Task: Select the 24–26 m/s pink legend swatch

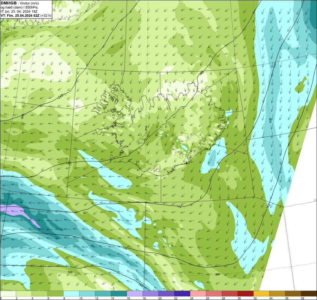Action: point(198,294)
